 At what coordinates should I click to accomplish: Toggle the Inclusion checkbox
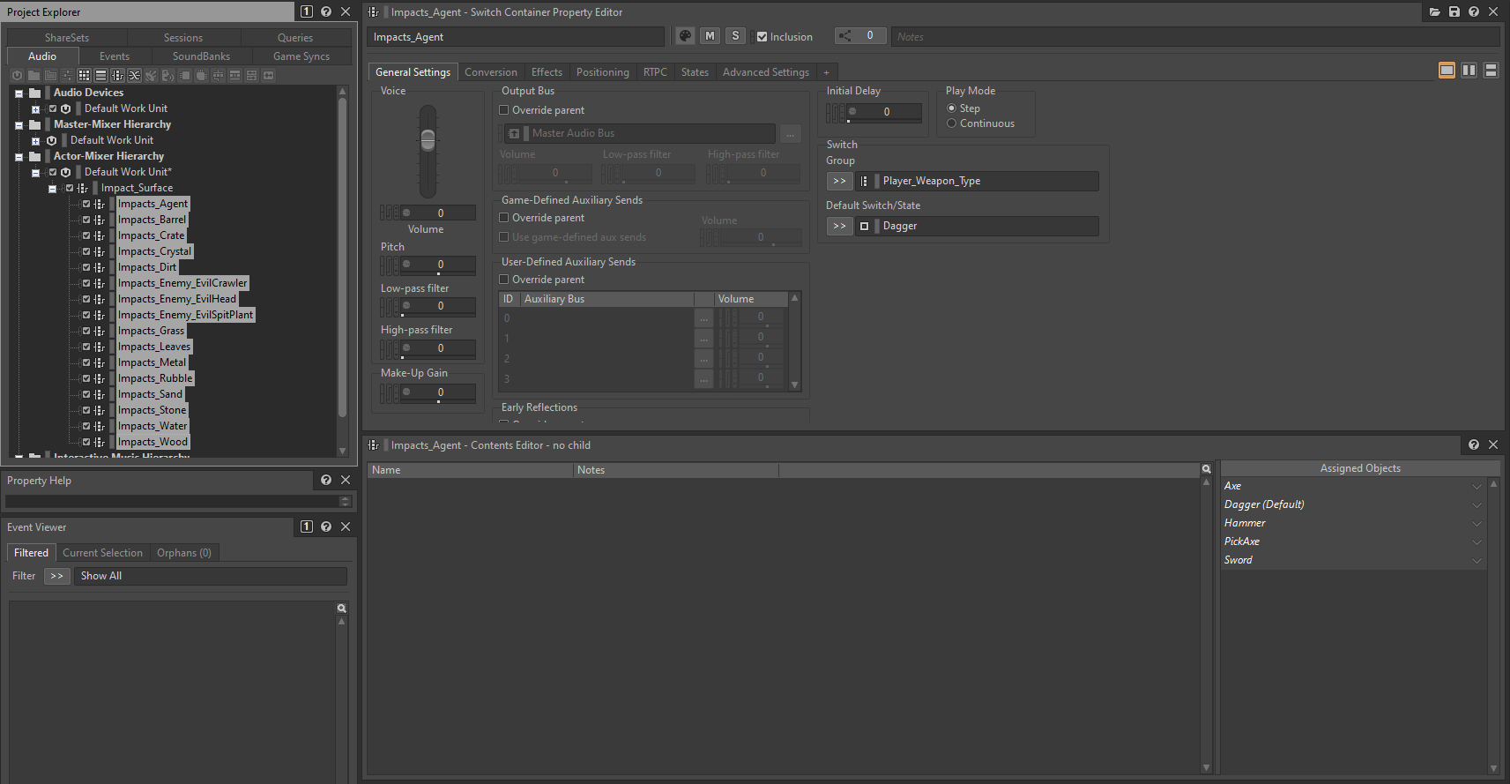(762, 37)
